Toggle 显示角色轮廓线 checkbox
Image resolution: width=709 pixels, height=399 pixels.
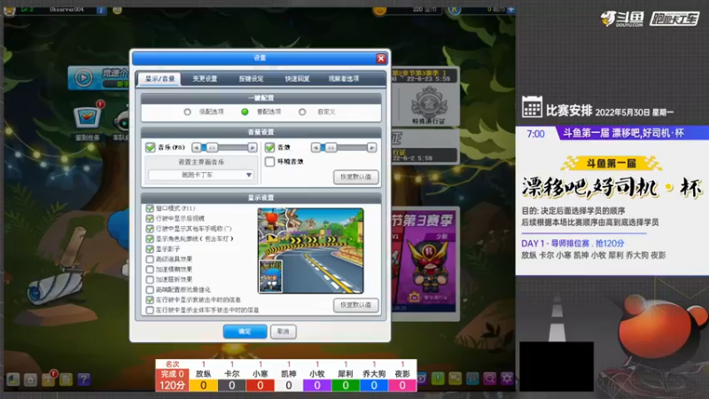[150, 239]
